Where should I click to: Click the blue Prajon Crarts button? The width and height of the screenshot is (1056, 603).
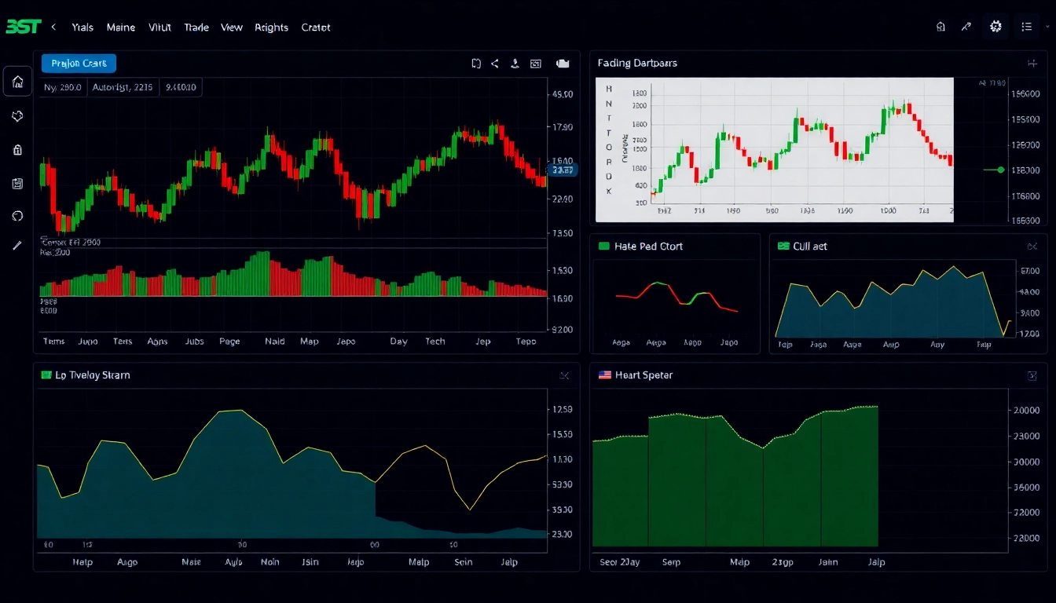(79, 64)
